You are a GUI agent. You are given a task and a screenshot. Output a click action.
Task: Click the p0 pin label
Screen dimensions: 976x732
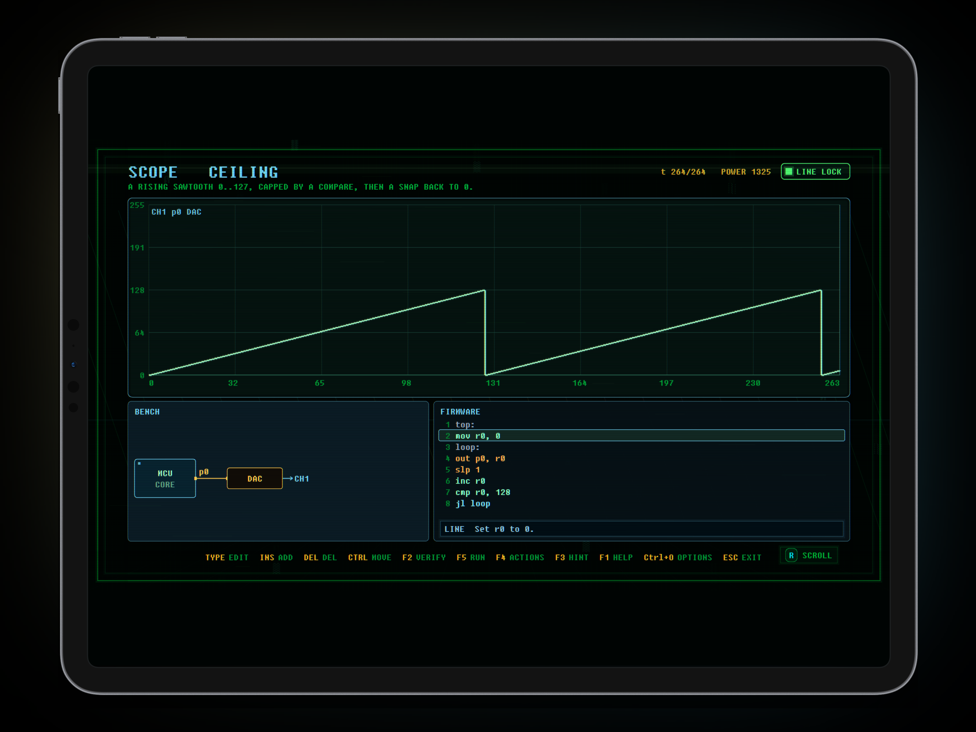pyautogui.click(x=204, y=472)
